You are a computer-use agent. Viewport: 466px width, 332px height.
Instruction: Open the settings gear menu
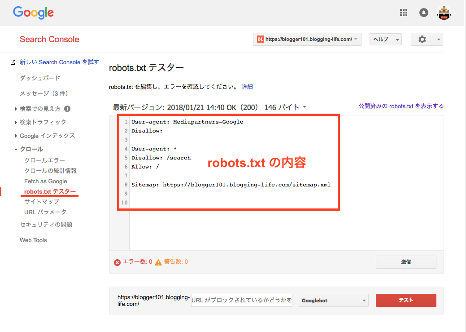point(422,39)
